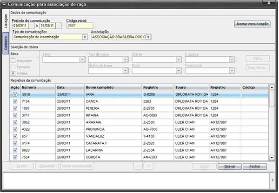Image resolution: width=279 pixels, height=193 pixels.
Task: Click the Ação column header
Action: (x=15, y=87)
